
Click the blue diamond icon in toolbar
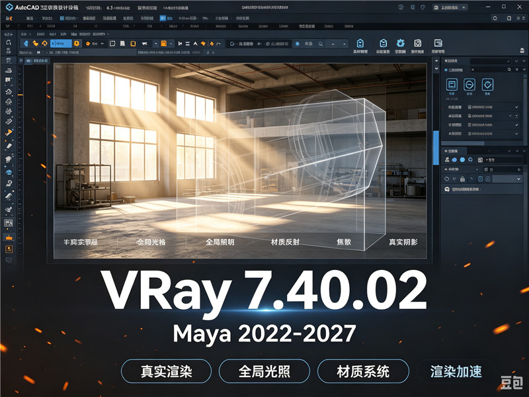[x=26, y=44]
